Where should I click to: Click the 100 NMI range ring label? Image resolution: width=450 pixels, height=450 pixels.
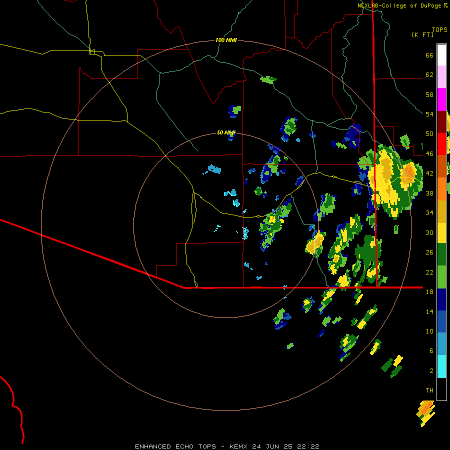pos(226,40)
